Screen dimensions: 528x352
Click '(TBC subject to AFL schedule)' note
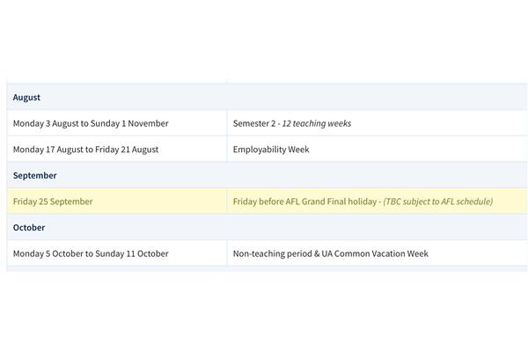(x=438, y=202)
